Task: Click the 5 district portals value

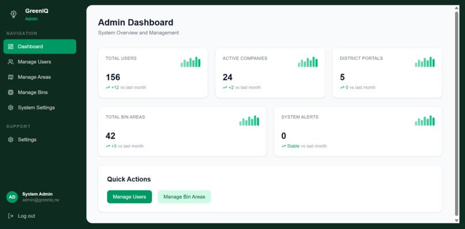Action: tap(342, 77)
